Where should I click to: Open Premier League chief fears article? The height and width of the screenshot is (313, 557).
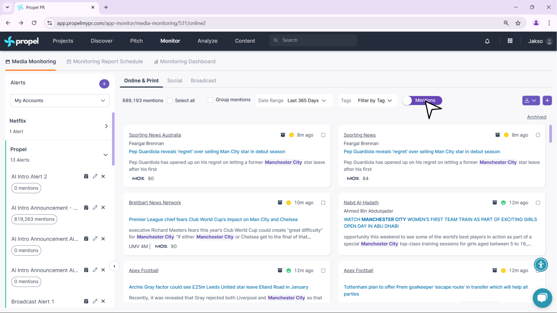(x=213, y=219)
